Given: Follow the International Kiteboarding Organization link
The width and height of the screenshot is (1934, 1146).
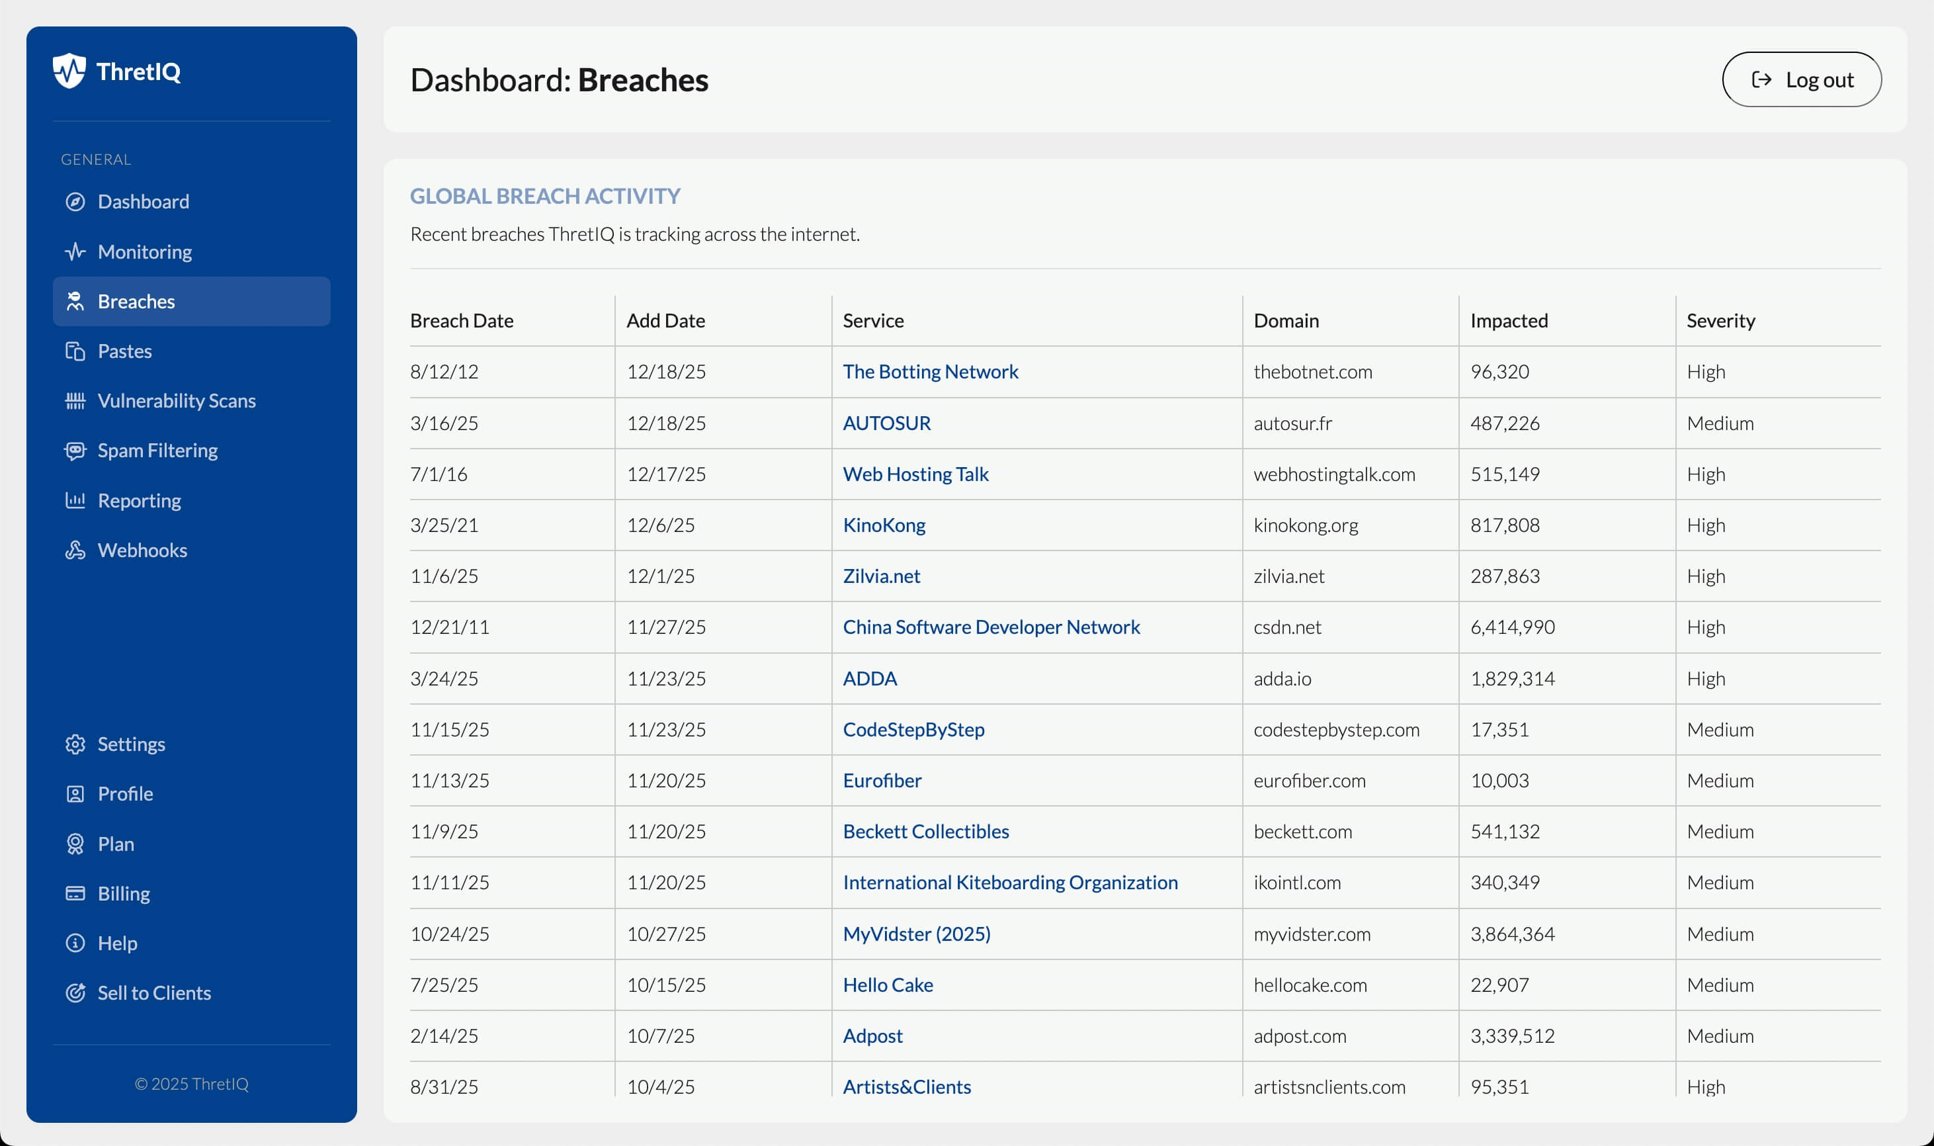Looking at the screenshot, I should 1009,883.
